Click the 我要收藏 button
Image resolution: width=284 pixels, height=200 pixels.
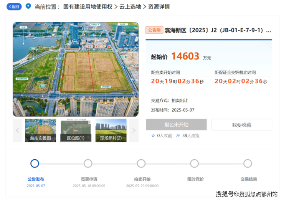point(241,124)
